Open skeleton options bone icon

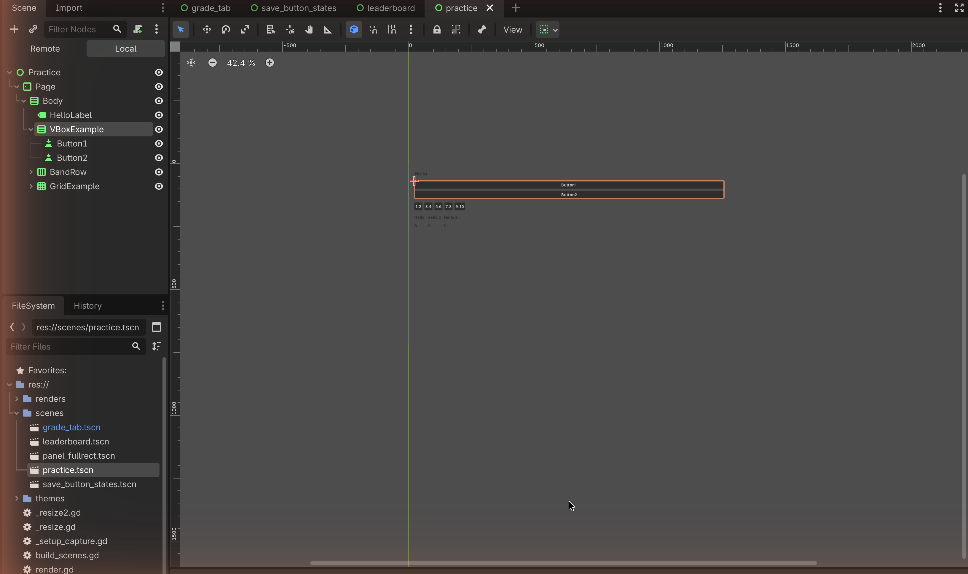[x=482, y=29]
